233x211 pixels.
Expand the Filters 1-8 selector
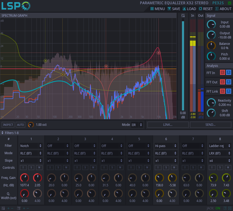pyautogui.click(x=10, y=133)
